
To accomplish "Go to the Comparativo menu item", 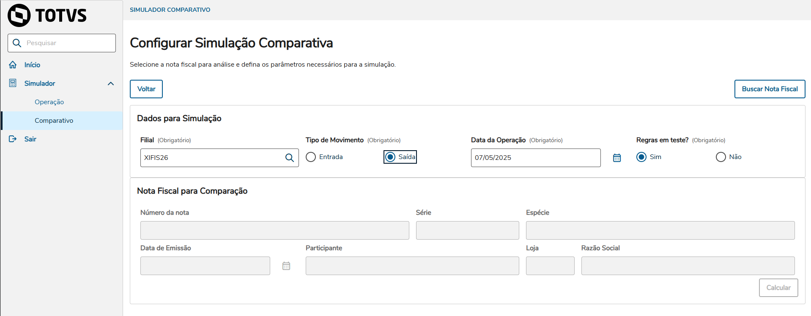I will point(54,121).
